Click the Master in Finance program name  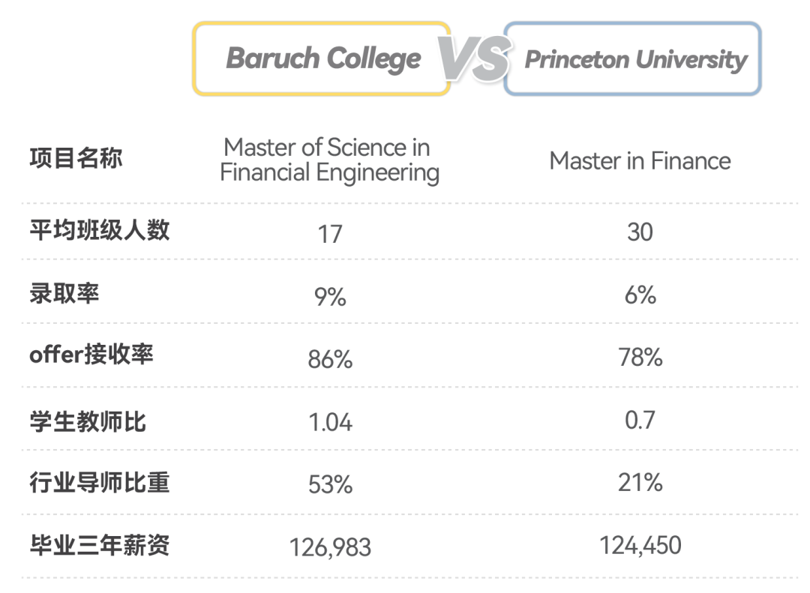tap(640, 160)
